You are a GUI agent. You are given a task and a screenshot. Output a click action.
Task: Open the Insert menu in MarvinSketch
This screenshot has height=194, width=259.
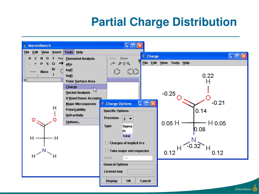coord(57,52)
